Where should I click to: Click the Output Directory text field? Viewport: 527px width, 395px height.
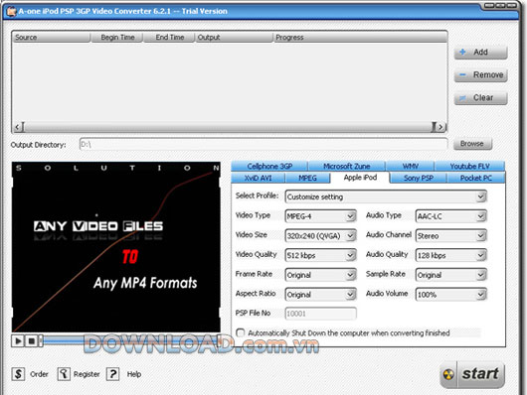click(x=263, y=144)
